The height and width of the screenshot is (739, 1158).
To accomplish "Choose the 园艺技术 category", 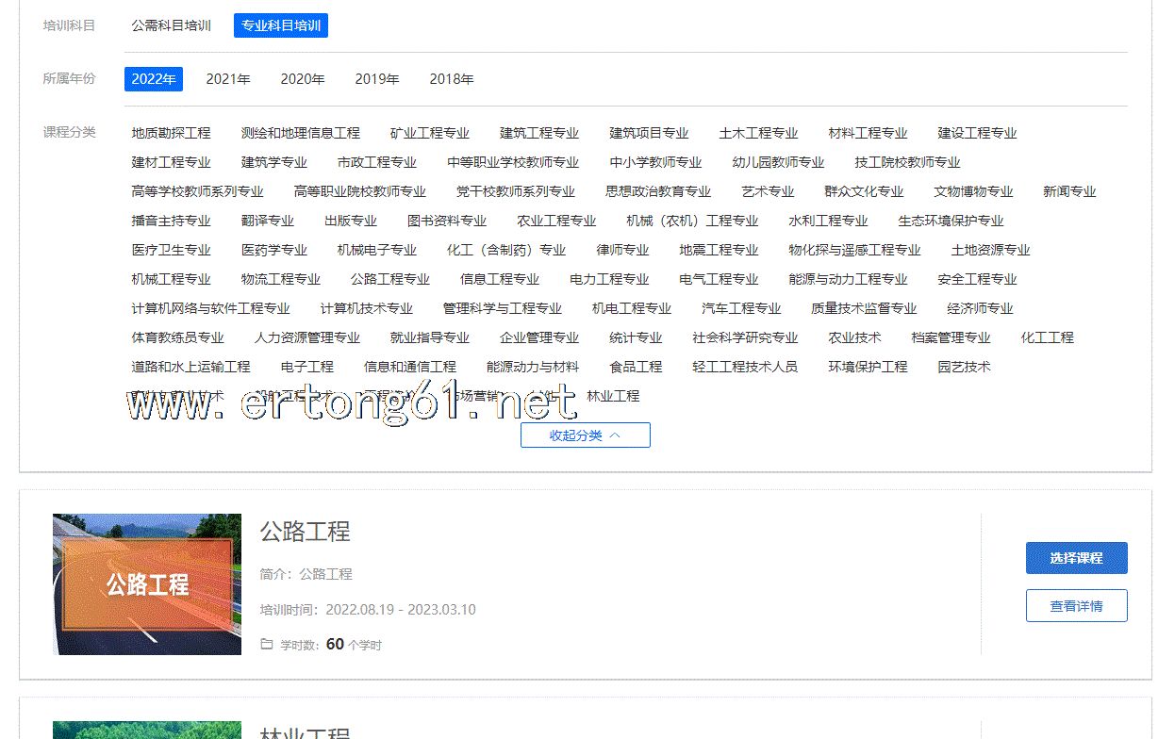I will tap(963, 367).
